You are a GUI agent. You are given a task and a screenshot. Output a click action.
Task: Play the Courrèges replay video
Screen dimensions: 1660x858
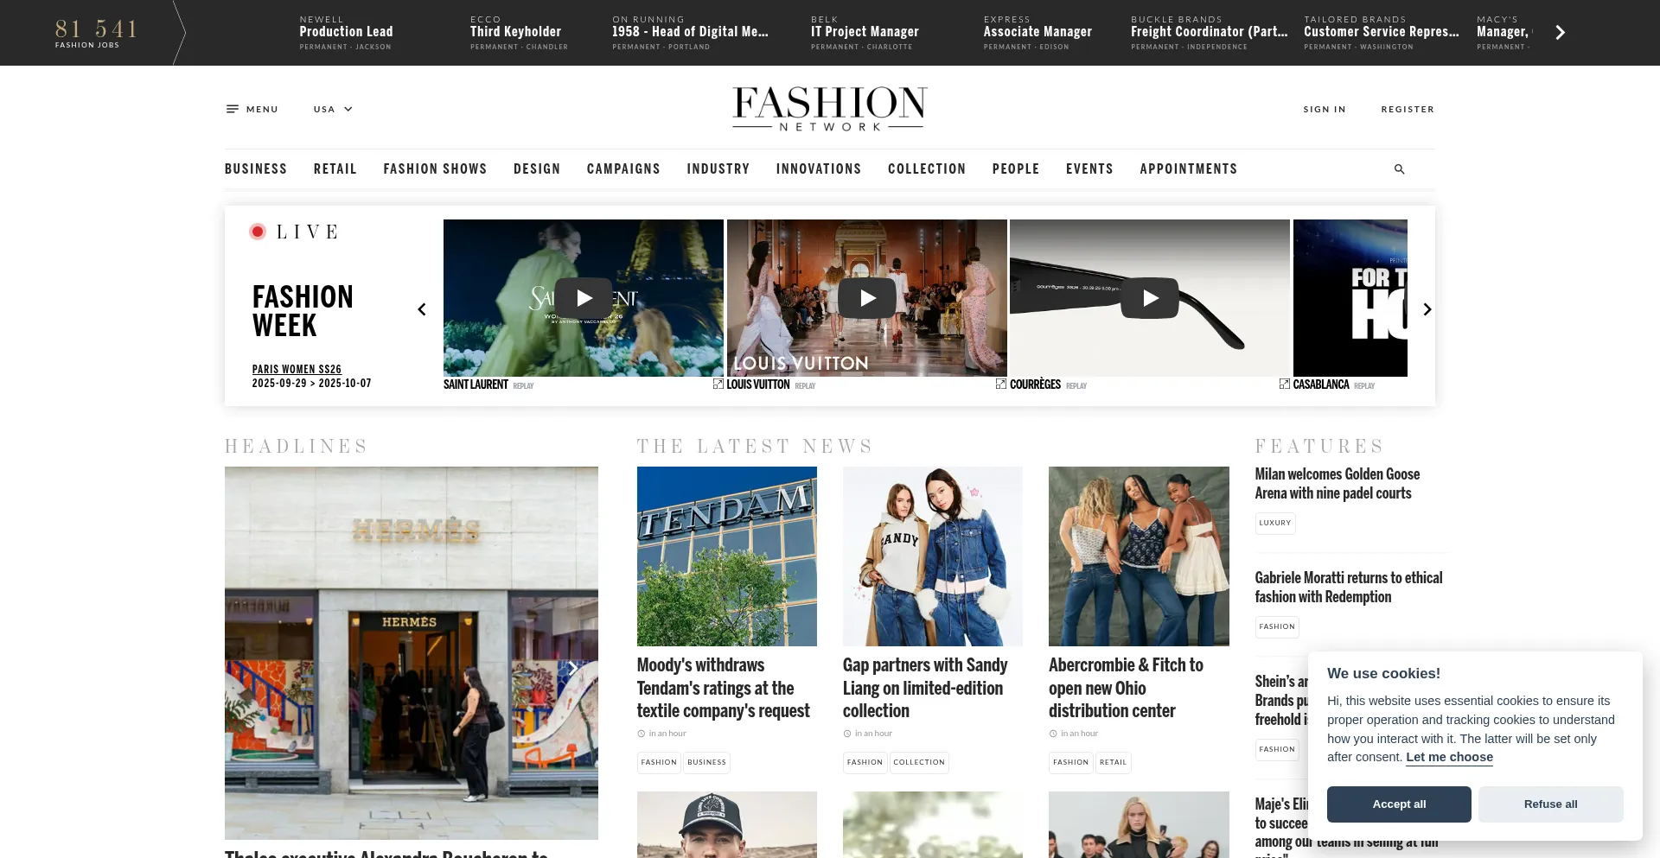pos(1150,298)
